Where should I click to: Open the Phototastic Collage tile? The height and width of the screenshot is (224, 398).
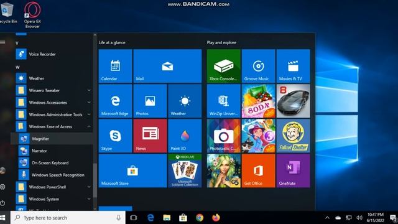pos(224,136)
